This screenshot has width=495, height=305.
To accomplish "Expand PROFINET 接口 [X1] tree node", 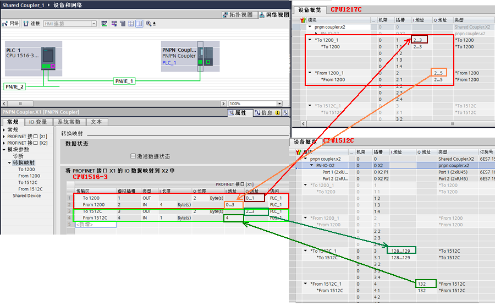I will click(x=4, y=137).
